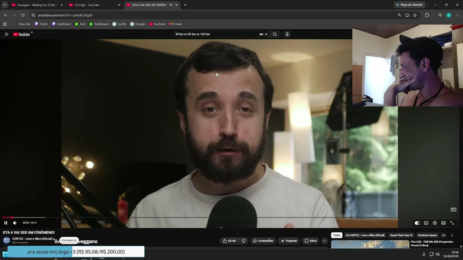The width and height of the screenshot is (463, 260).
Task: Open the Twitch bookmark
Action: click(x=41, y=24)
